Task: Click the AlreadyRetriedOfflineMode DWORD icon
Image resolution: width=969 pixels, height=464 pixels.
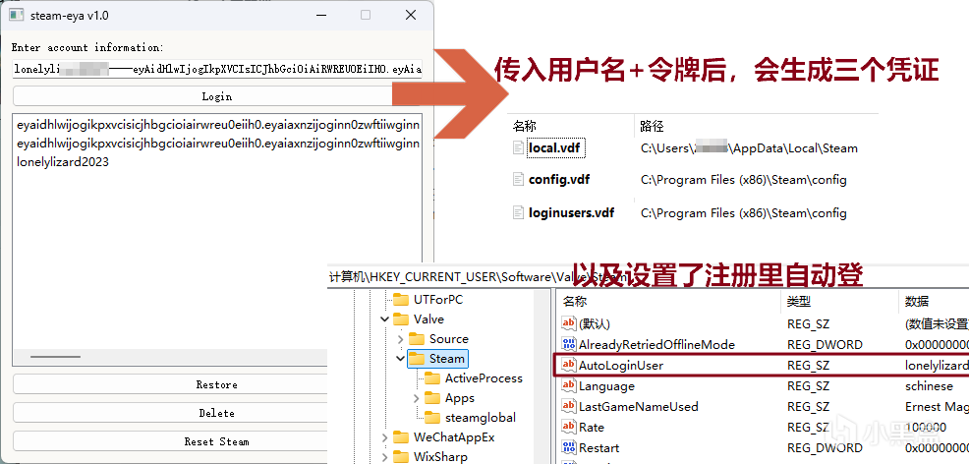Action: 569,344
